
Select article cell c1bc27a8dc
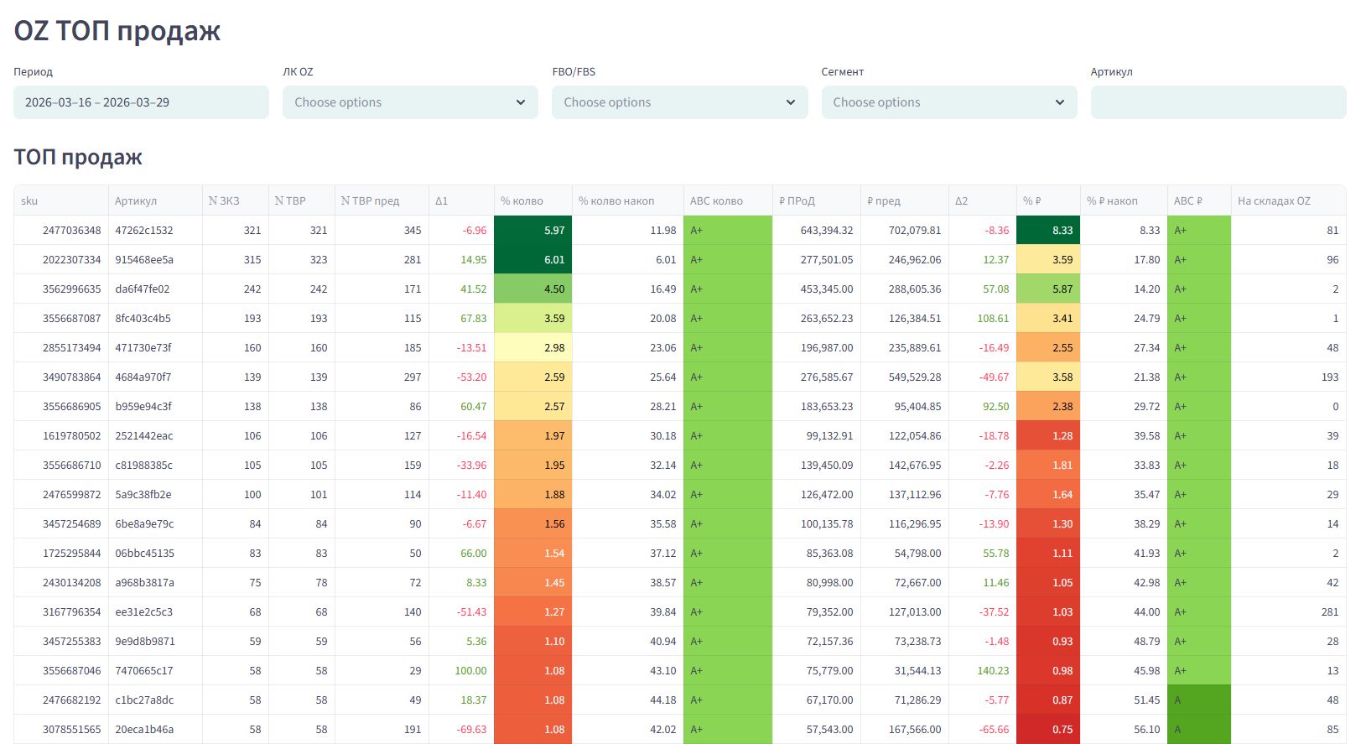[x=155, y=700]
